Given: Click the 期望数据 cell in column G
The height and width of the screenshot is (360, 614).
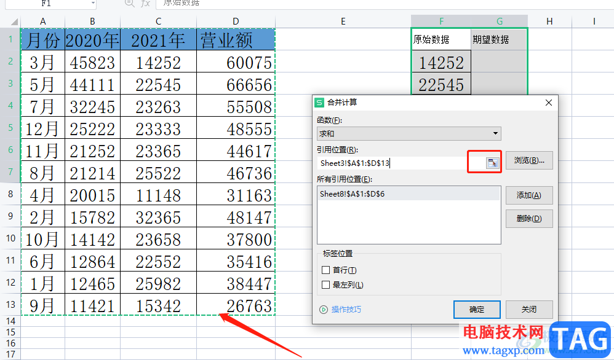Looking at the screenshot, I should click(x=500, y=39).
